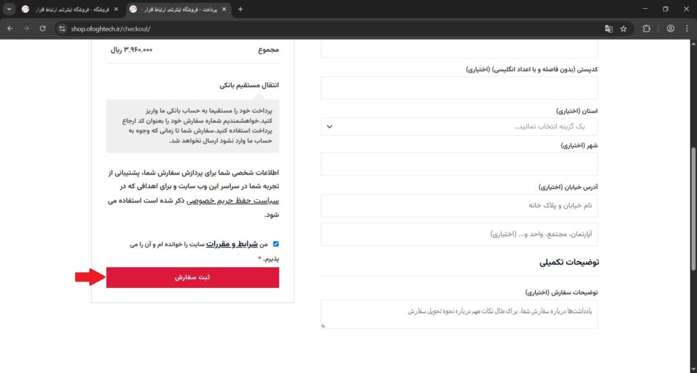Click the شهر city input field
Image resolution: width=697 pixels, height=373 pixels.
(459, 164)
